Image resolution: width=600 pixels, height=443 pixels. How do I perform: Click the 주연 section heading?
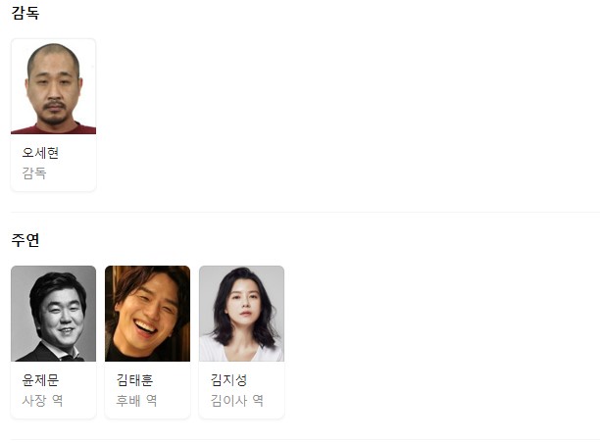pos(25,240)
